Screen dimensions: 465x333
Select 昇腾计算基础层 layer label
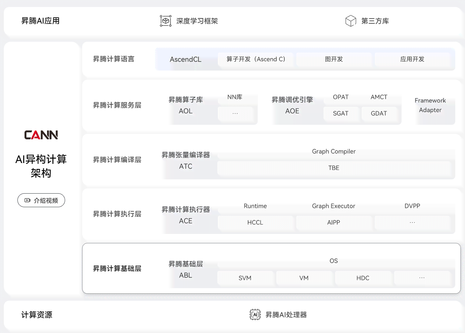tap(117, 269)
